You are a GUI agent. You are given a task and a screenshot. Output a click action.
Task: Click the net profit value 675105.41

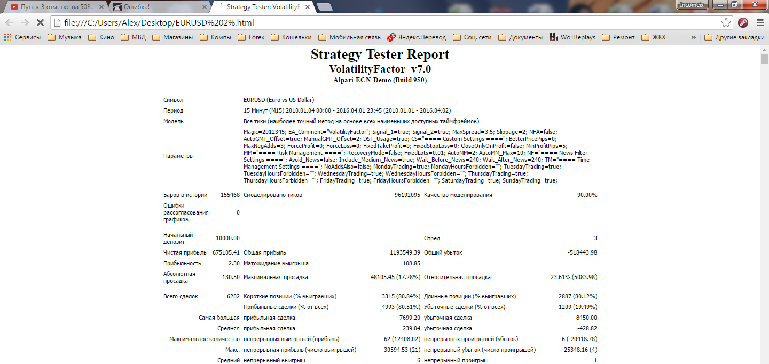226,252
